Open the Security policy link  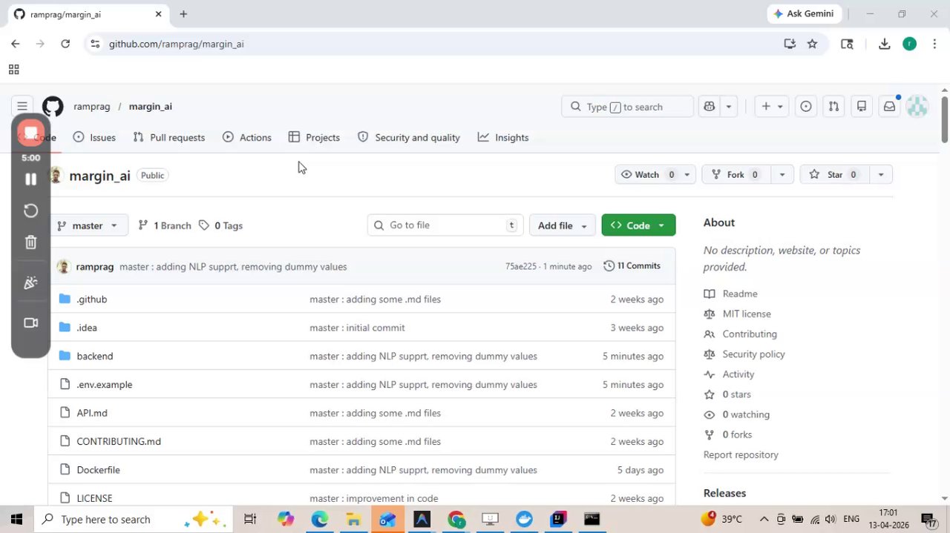pyautogui.click(x=753, y=354)
